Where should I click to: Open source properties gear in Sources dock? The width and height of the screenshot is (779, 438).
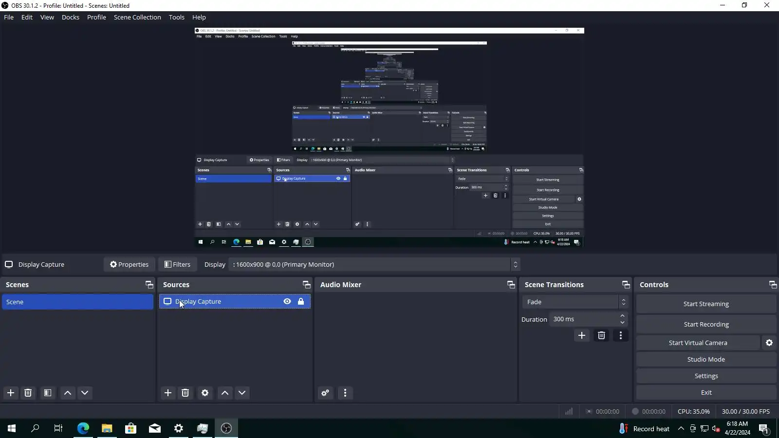coord(205,393)
